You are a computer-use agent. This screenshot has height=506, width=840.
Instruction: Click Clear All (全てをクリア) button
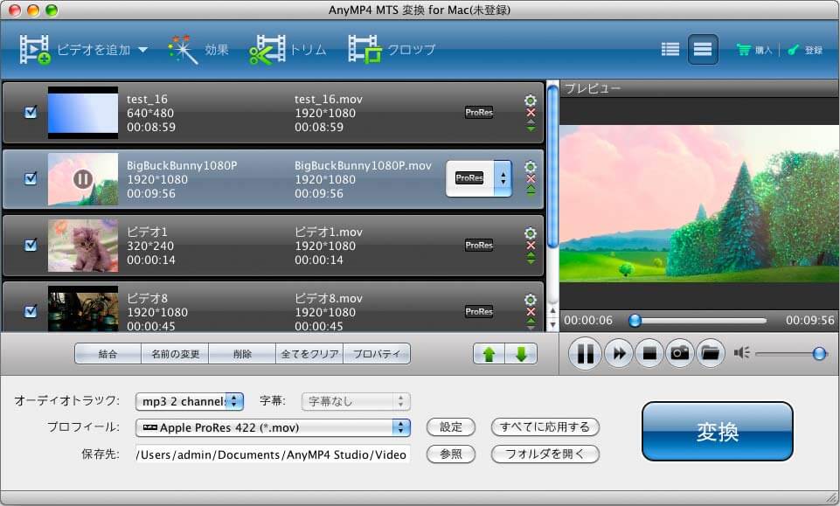(x=309, y=354)
